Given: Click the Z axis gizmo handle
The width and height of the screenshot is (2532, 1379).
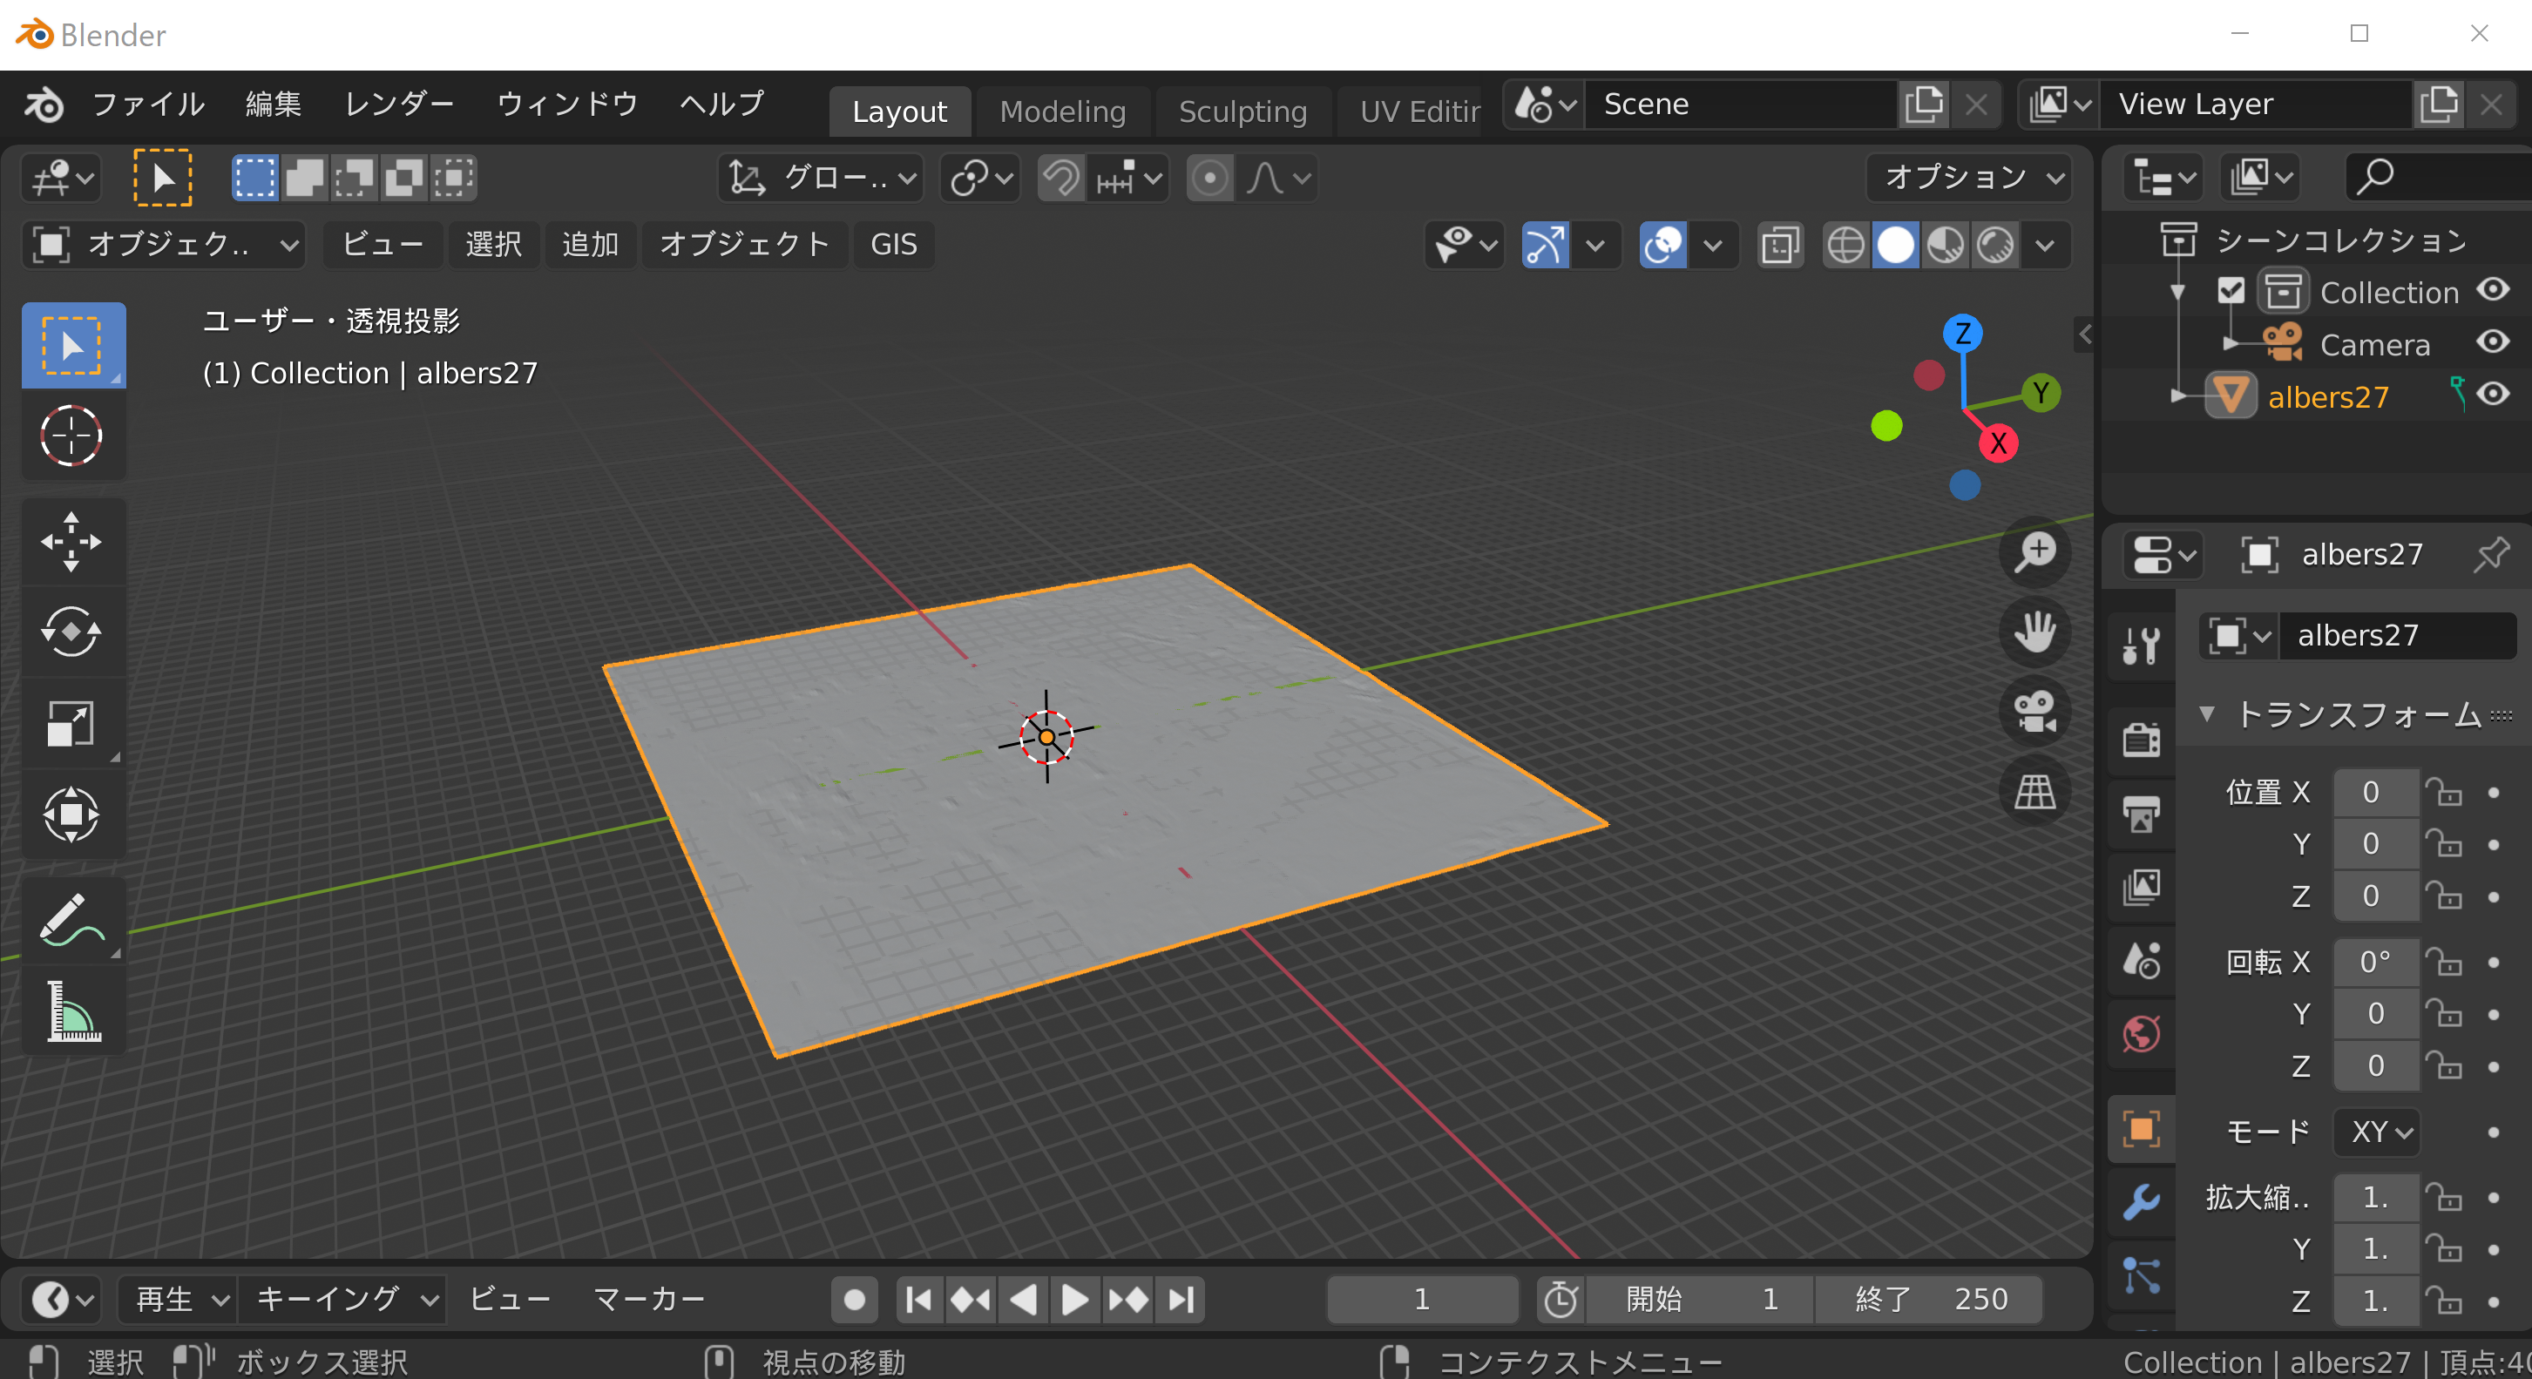Looking at the screenshot, I should click(1963, 333).
